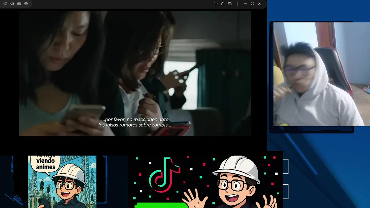Viewport: 370px width, 208px height.
Task: Click the movie video frame
Action: (135, 73)
